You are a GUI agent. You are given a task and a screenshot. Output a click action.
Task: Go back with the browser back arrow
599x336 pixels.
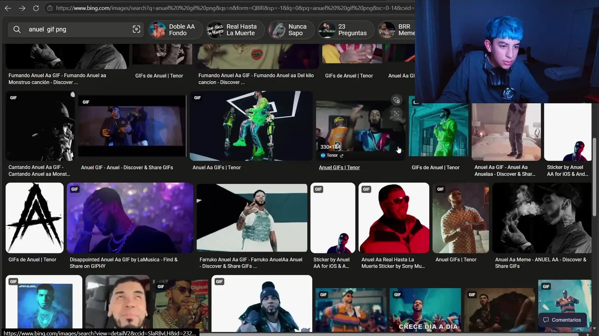(x=7, y=8)
